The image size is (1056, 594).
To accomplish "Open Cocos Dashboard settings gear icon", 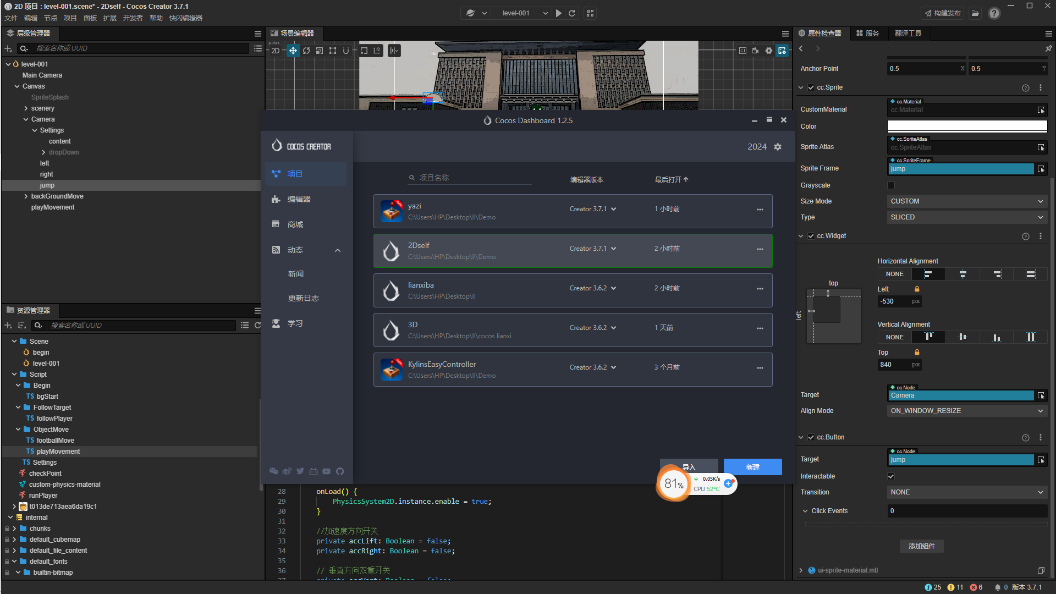I will (778, 147).
